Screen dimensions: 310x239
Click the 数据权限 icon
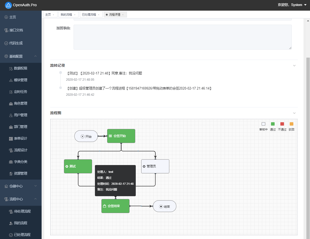(11, 69)
